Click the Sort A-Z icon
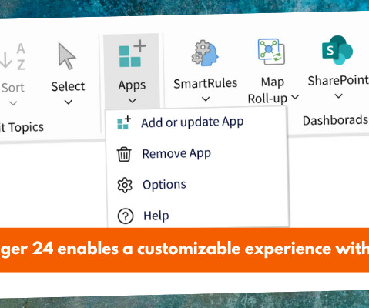Viewport: 369px width, 308px height. pos(13,57)
